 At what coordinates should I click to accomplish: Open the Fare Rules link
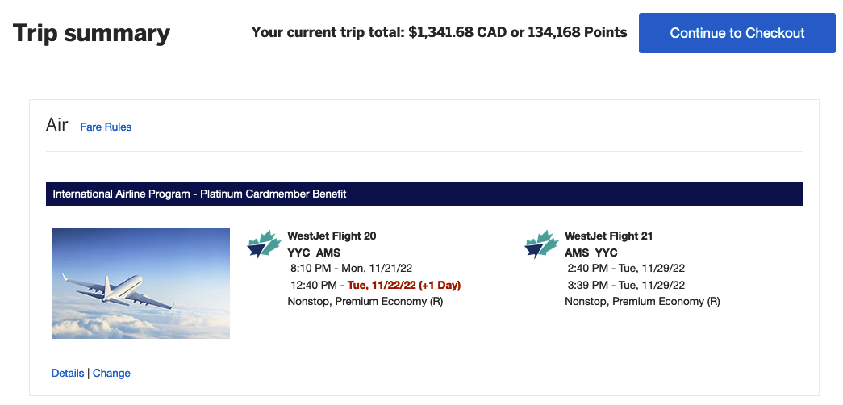click(106, 127)
